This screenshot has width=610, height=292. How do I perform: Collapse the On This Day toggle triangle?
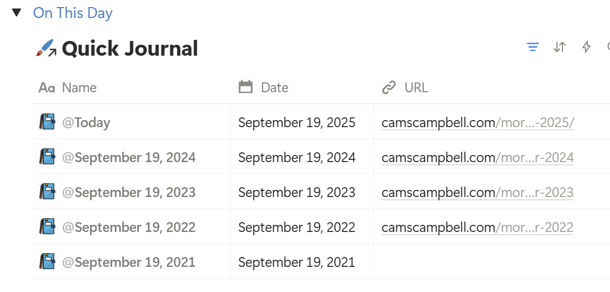click(16, 13)
